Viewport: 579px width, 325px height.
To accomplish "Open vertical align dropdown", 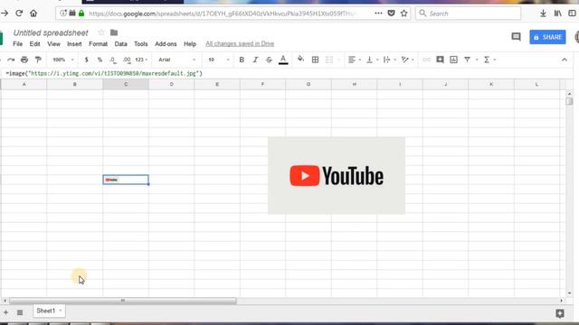I will point(372,60).
